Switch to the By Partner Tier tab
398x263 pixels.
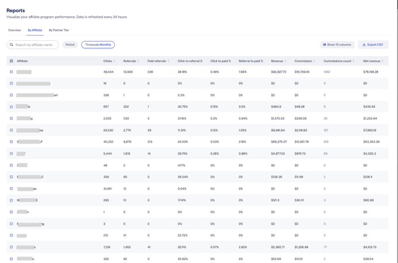pyautogui.click(x=59, y=30)
